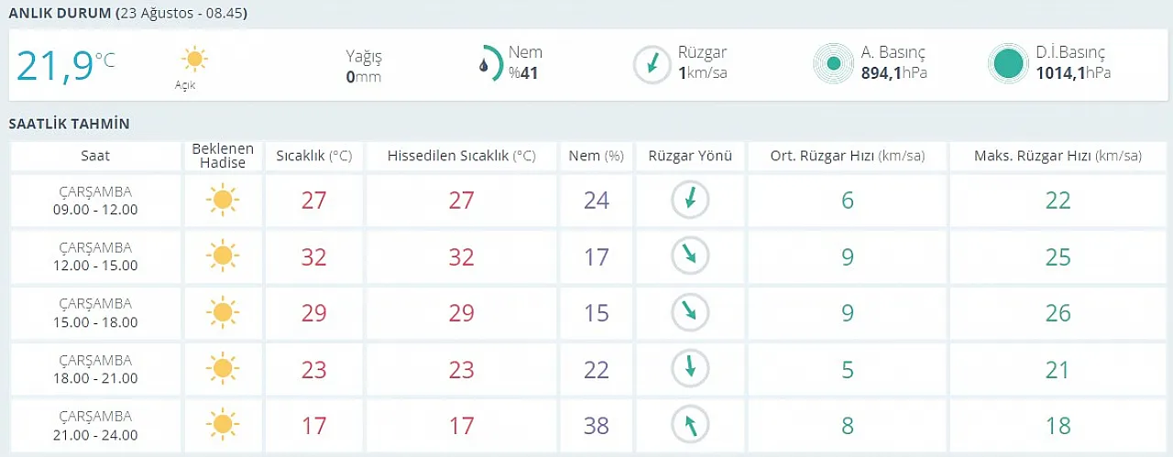Click the sun icon for 09.00 - 12.00
The image size is (1173, 457).
click(x=222, y=200)
